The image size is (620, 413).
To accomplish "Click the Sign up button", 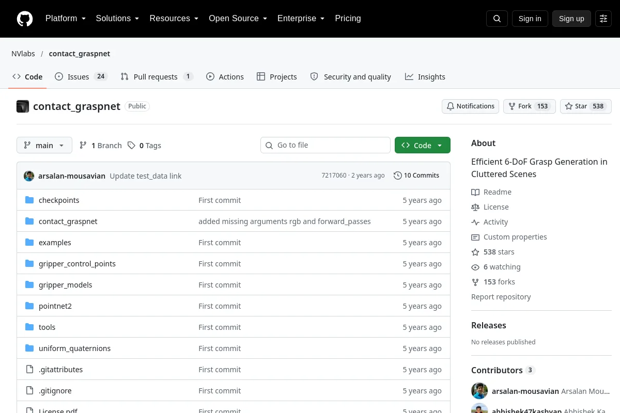I will pyautogui.click(x=571, y=19).
